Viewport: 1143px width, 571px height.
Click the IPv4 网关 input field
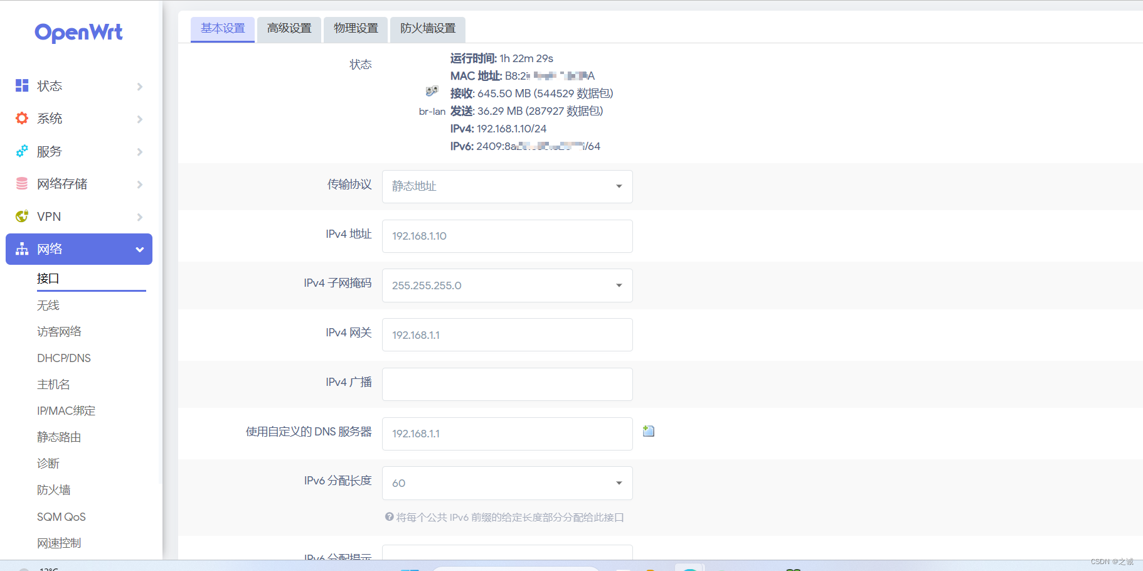pos(507,335)
